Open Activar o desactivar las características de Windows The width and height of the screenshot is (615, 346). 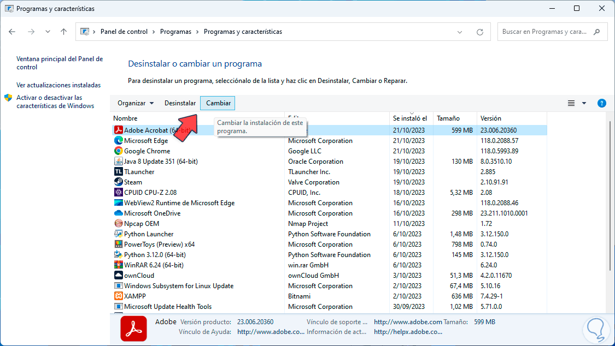(x=55, y=102)
